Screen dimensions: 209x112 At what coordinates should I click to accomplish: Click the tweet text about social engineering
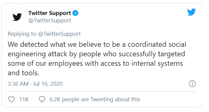pos(97,59)
